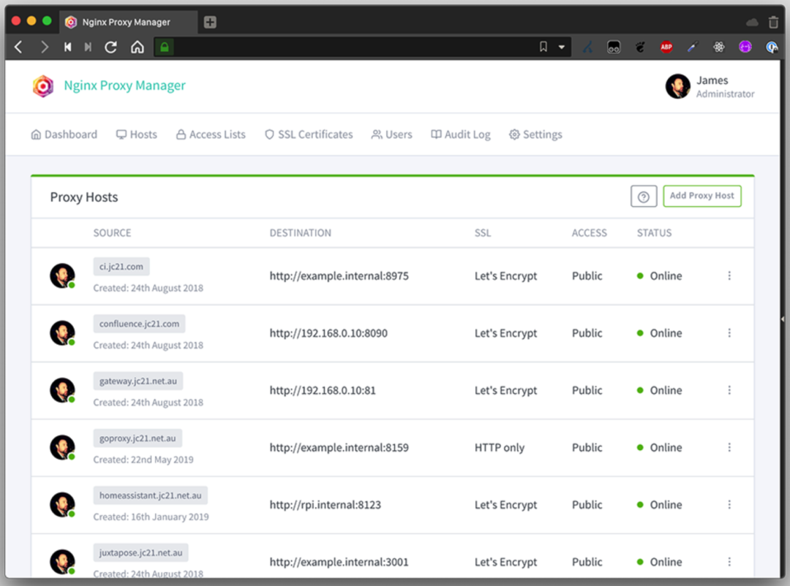Click the avatar thumbnail for homeassistant.jc21.net.au row

pyautogui.click(x=62, y=505)
